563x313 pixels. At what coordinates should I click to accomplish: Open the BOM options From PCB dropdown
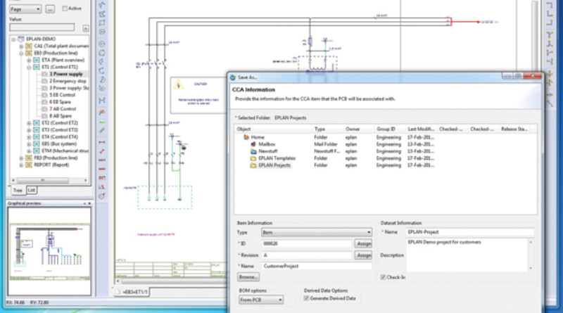(x=260, y=300)
